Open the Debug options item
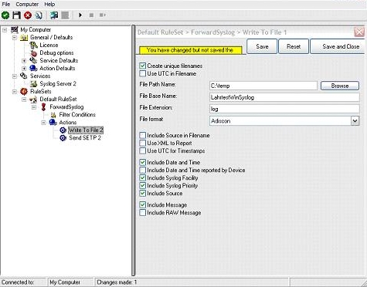Viewport: 367px width, 287px height. 56,53
